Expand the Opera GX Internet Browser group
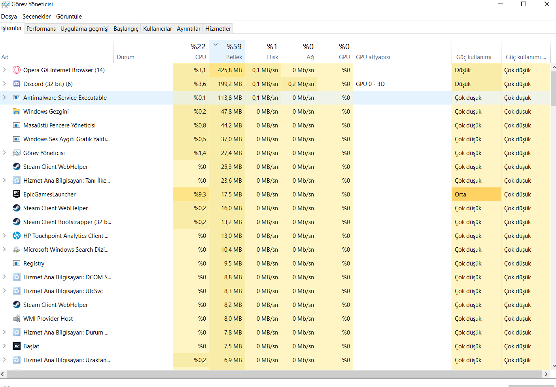 (4, 70)
